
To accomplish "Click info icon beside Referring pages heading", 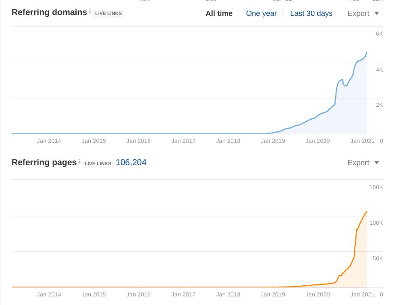I will 80,161.
